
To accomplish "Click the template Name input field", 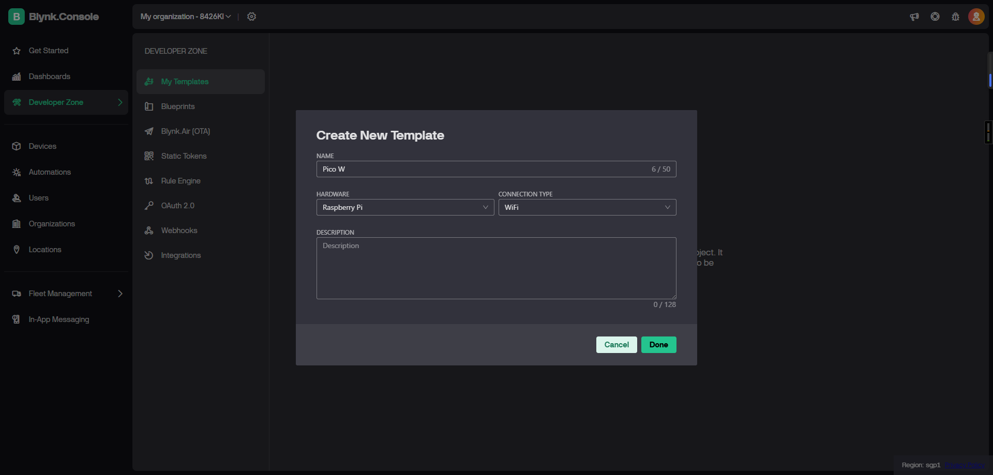I will pos(496,169).
